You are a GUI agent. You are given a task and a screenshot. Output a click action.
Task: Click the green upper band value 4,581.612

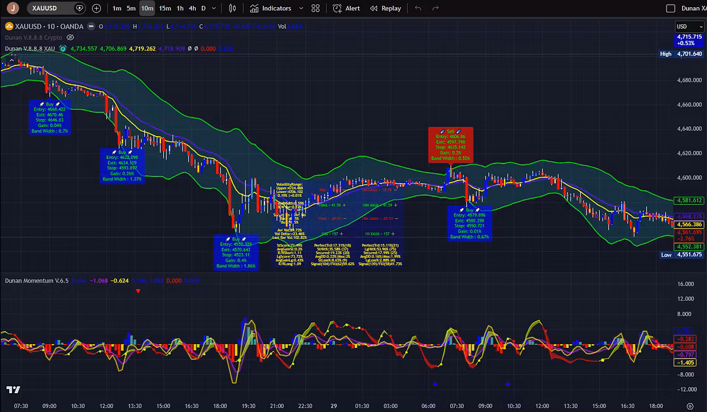tap(689, 200)
